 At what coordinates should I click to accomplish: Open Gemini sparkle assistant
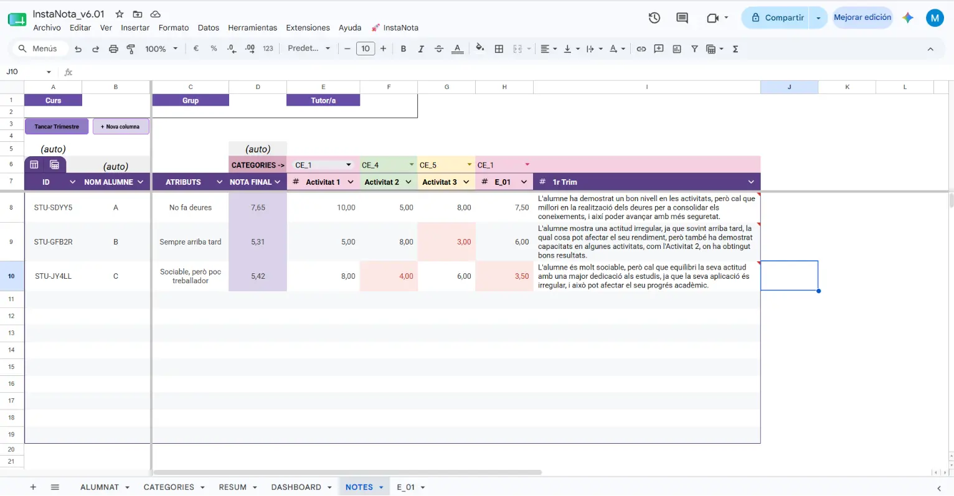pos(908,17)
